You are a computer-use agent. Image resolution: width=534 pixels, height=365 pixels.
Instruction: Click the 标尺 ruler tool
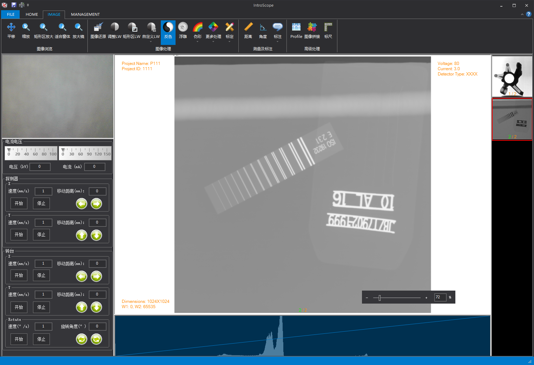tap(328, 31)
